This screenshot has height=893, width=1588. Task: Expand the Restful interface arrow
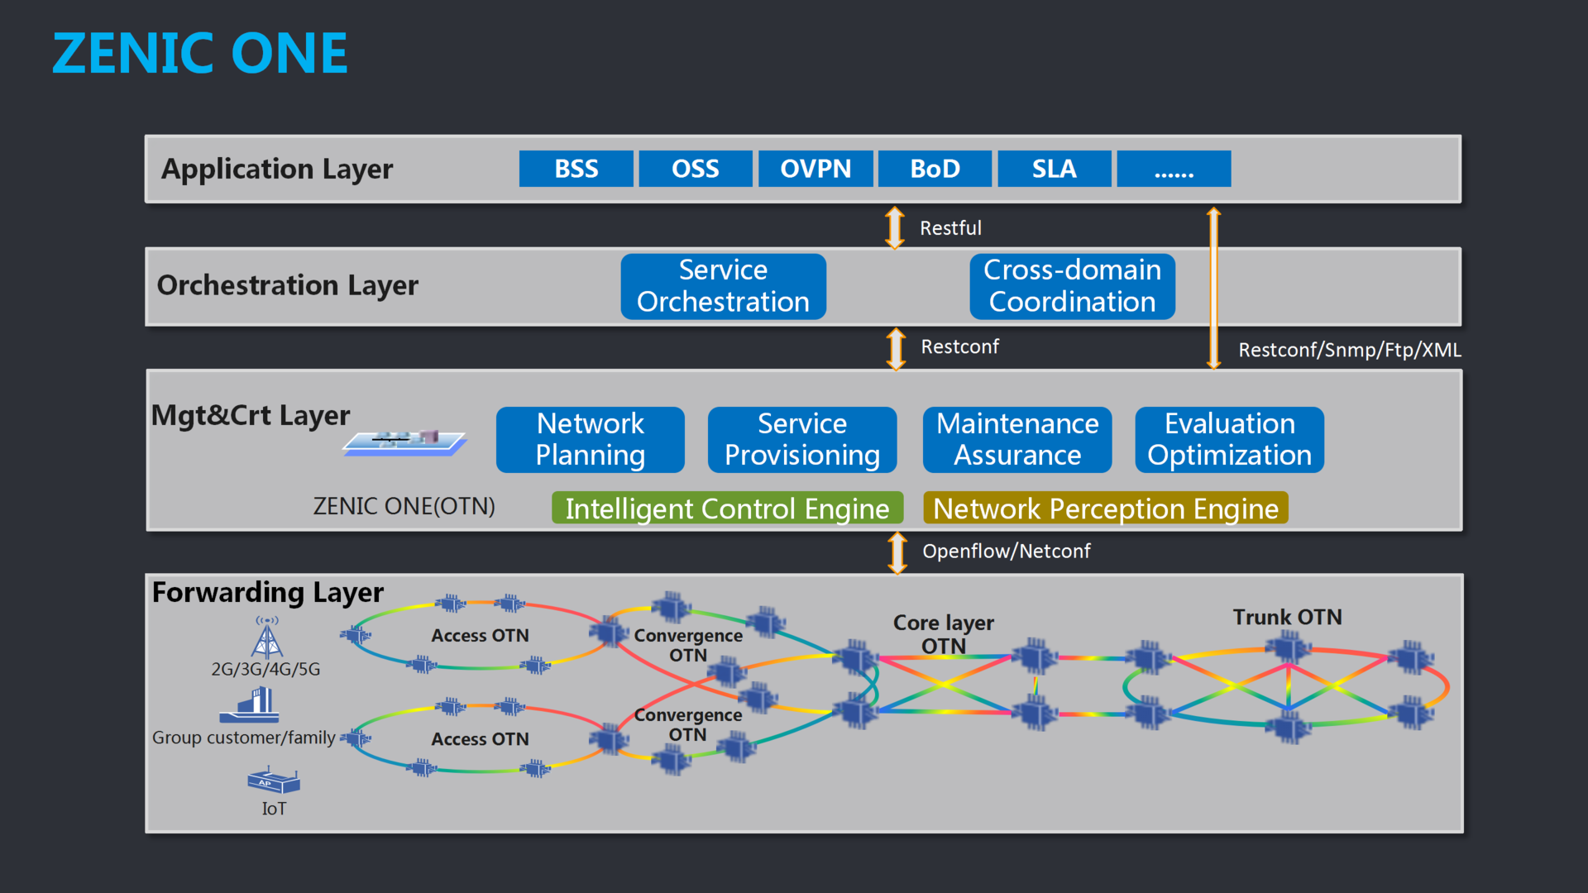pos(894,227)
